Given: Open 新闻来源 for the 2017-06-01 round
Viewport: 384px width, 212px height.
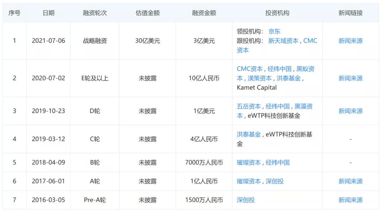Looking at the screenshot, I should [x=350, y=181].
